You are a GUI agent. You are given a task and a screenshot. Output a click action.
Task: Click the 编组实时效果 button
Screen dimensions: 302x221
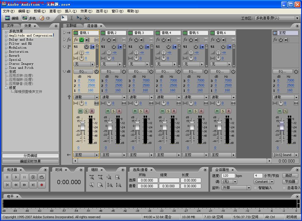[x=31, y=161]
